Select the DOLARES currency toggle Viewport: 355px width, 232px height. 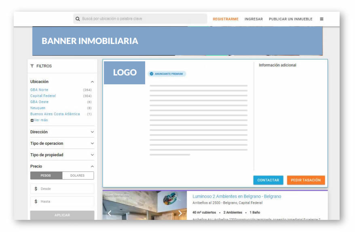tap(78, 176)
